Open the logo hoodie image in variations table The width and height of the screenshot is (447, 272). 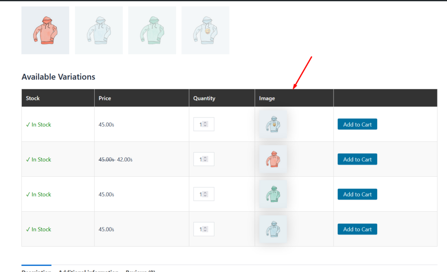click(273, 124)
